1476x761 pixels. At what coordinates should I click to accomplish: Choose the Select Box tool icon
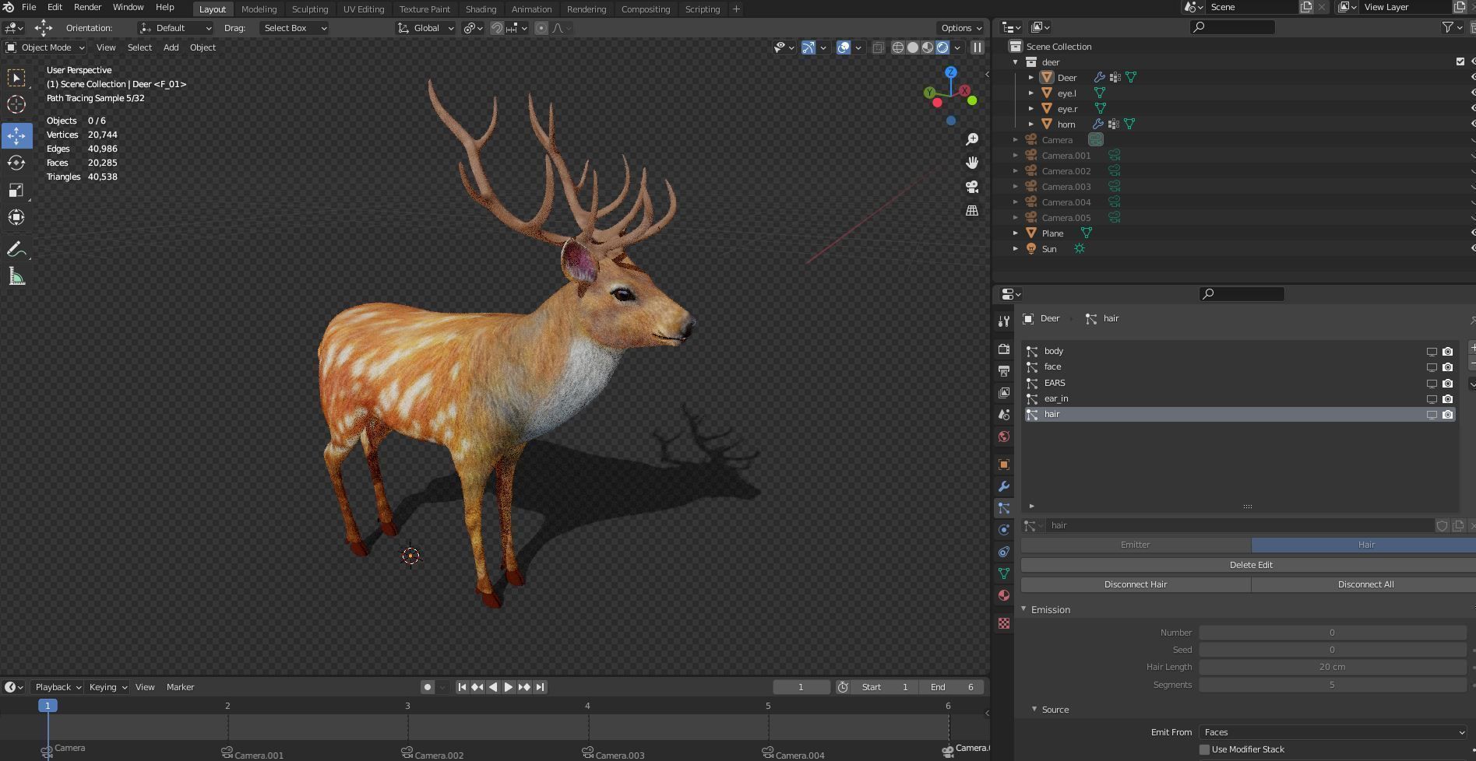(x=16, y=78)
